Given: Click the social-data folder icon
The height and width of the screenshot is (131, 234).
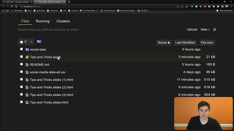Looking at the screenshot, I should point(27,49).
